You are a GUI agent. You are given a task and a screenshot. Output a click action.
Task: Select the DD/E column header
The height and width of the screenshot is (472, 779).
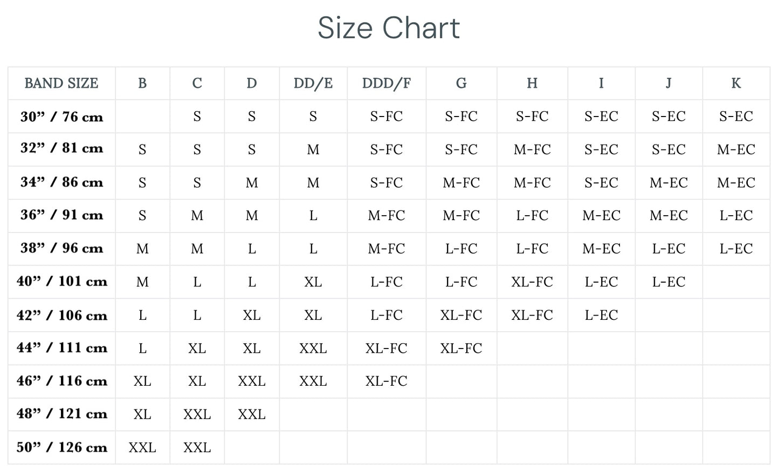(x=313, y=83)
